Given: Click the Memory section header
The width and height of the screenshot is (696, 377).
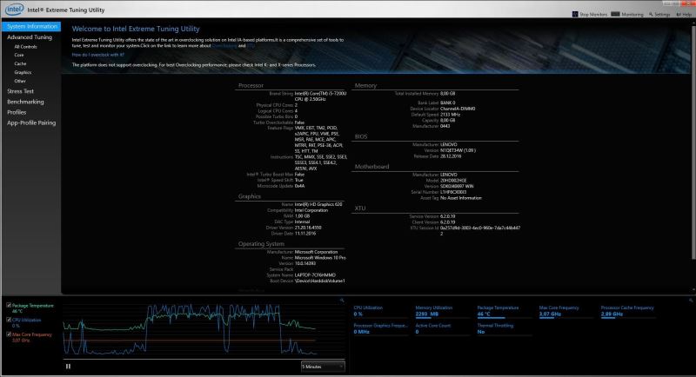Looking at the screenshot, I should pyautogui.click(x=365, y=85).
